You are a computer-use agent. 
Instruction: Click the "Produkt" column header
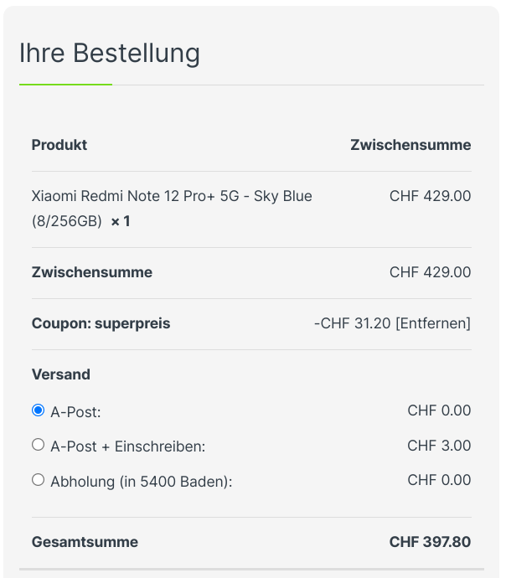59,145
